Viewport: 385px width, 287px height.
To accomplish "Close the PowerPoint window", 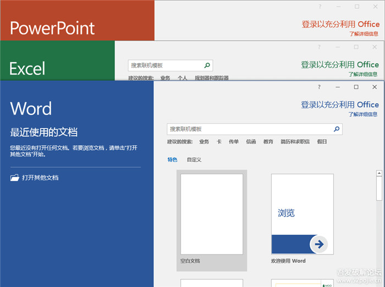I will click(376, 7).
